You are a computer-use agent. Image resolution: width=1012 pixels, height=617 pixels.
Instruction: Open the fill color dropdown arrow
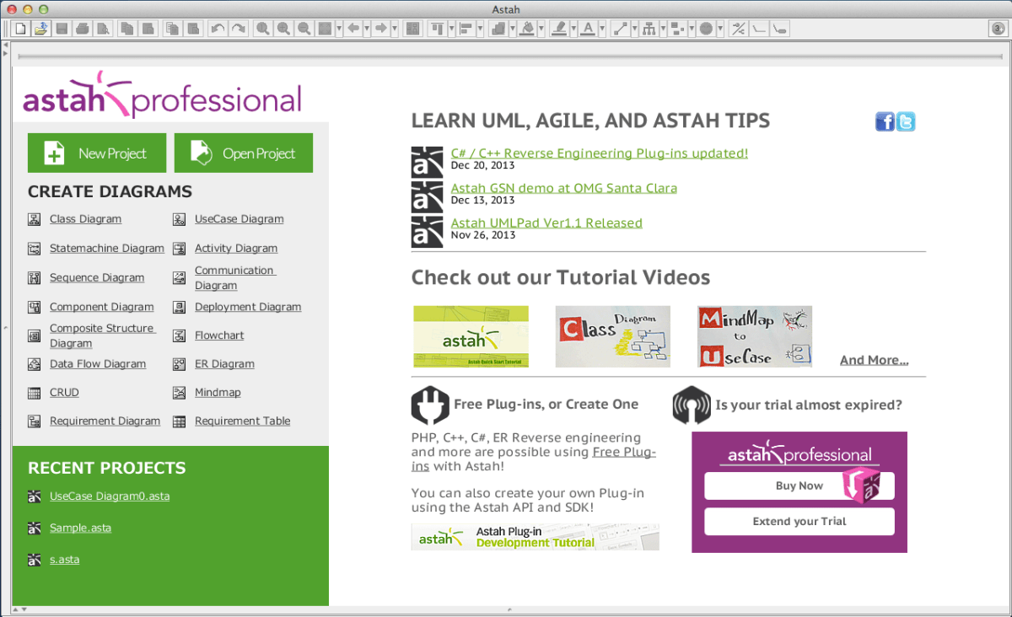541,28
